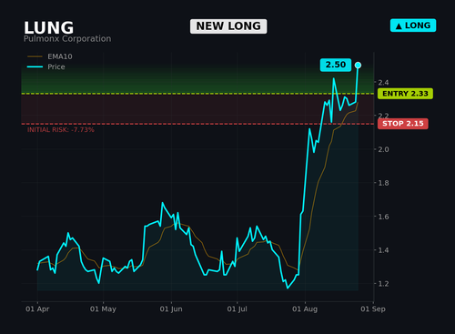
Task: Click the 01 May axis label
Action: click(103, 309)
